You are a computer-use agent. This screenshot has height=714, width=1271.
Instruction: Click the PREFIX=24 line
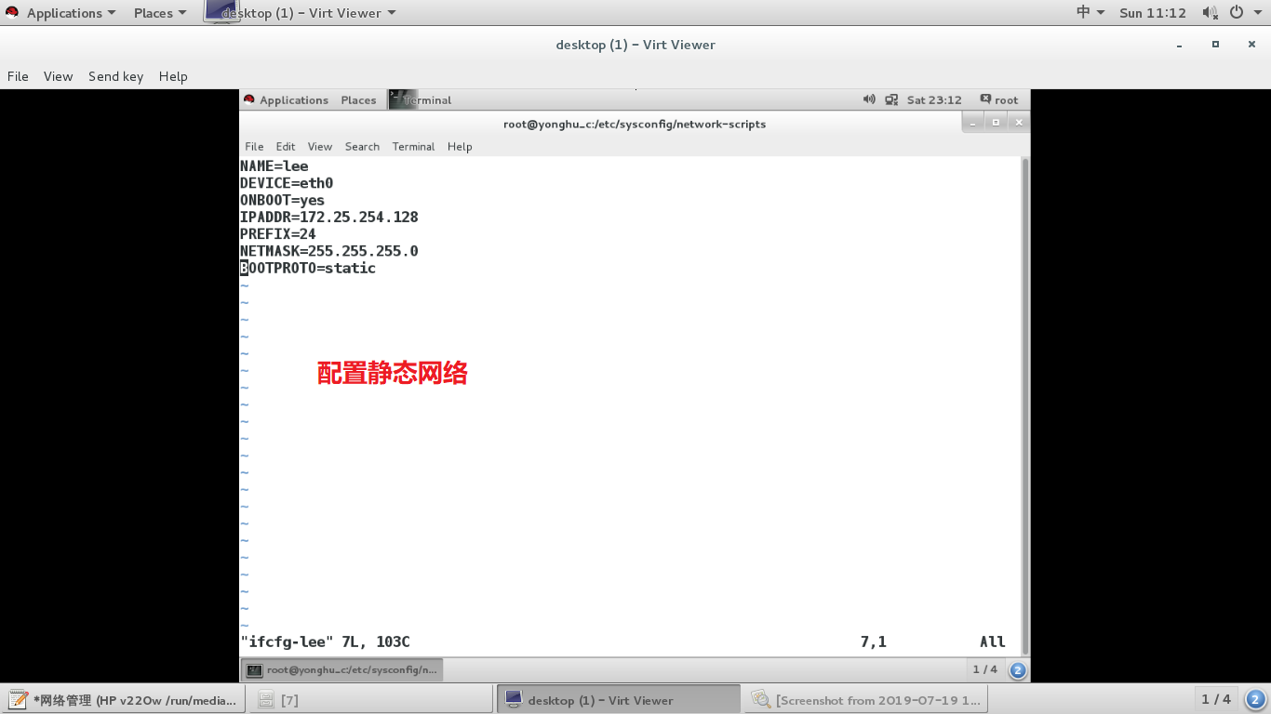(x=278, y=233)
